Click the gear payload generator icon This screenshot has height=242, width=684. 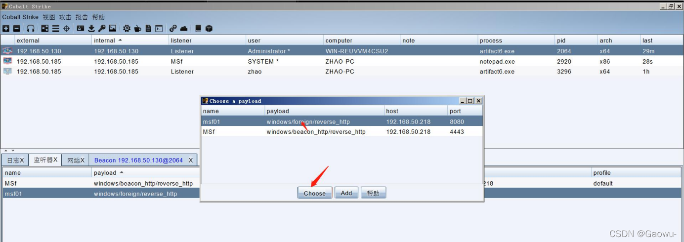click(x=127, y=29)
